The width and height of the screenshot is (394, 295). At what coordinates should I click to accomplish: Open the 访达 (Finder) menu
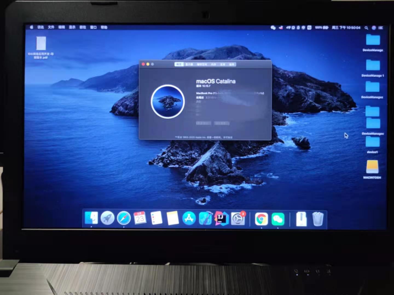41,27
